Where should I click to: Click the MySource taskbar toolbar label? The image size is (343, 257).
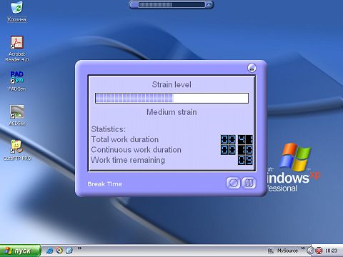pyautogui.click(x=287, y=251)
